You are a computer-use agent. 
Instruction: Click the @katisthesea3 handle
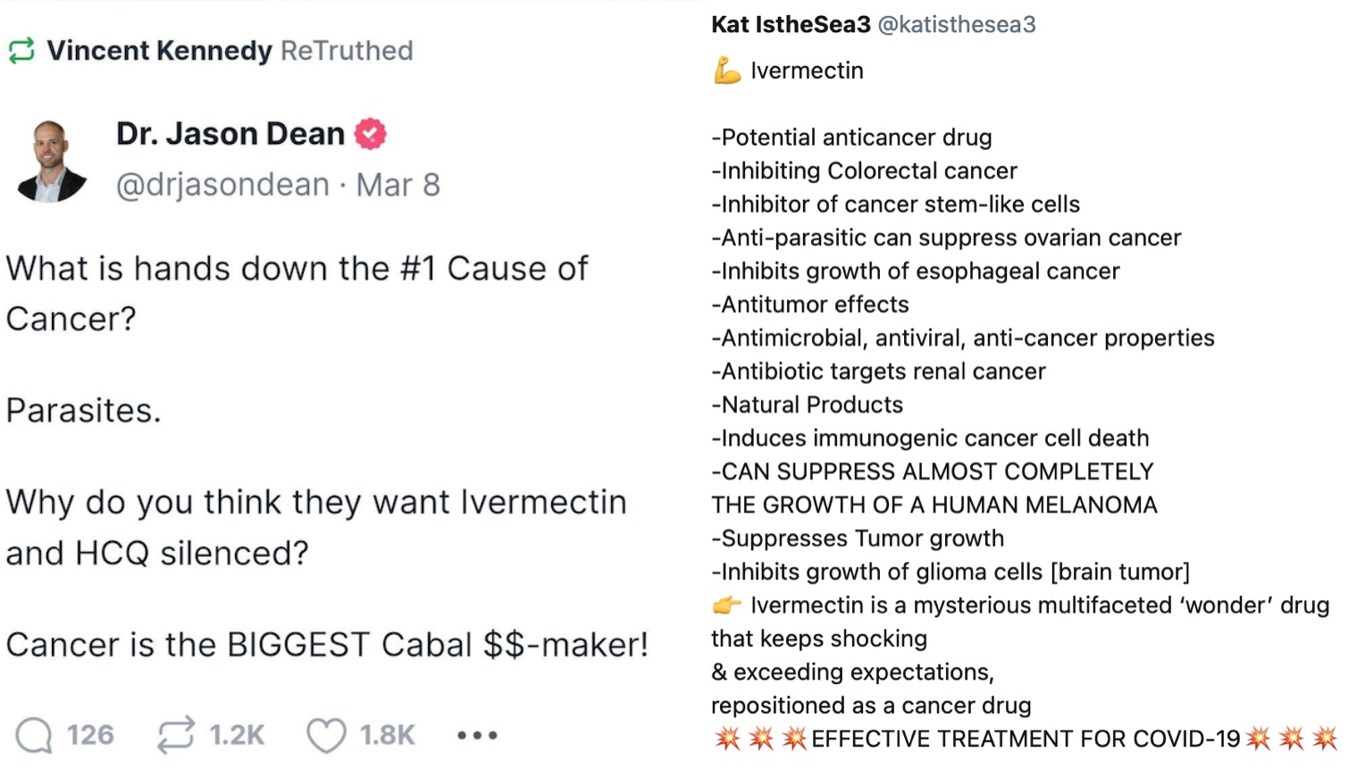tap(957, 24)
